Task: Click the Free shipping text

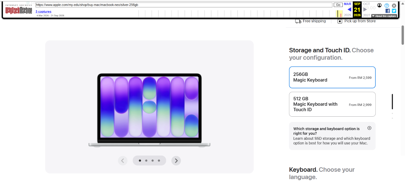Action: pyautogui.click(x=314, y=21)
